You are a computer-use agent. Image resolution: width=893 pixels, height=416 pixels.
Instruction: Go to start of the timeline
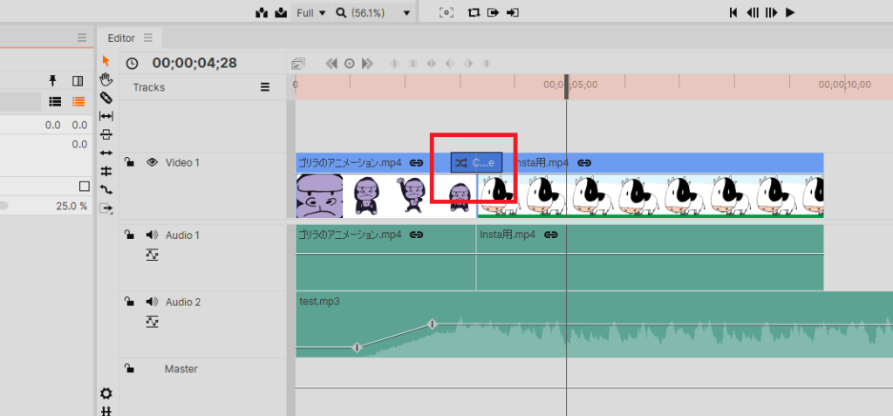click(x=733, y=12)
